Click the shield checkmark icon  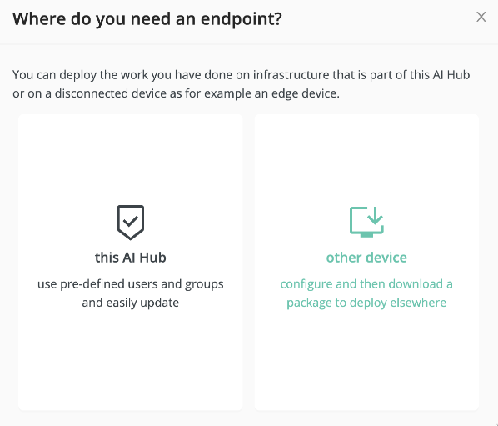coord(131,223)
